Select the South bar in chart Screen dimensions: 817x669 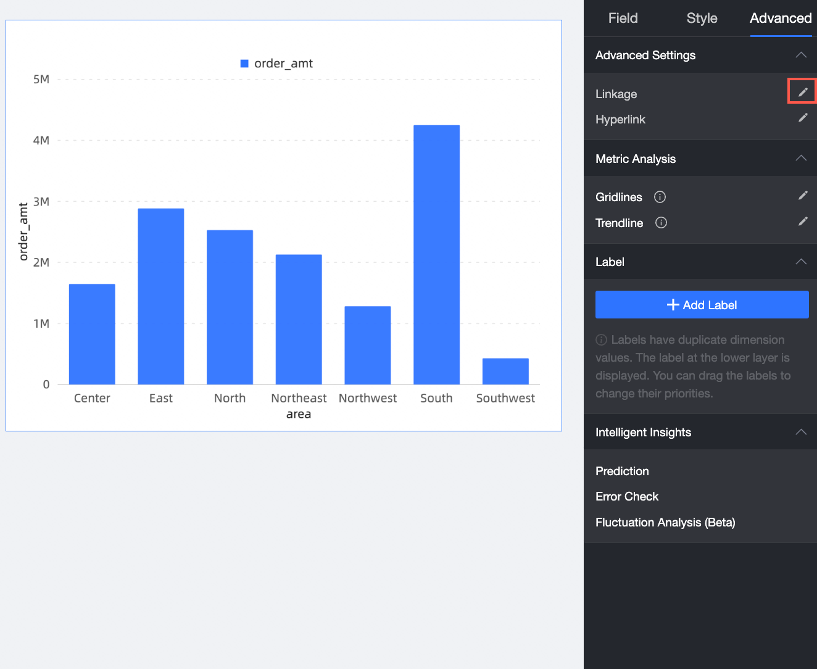point(436,255)
